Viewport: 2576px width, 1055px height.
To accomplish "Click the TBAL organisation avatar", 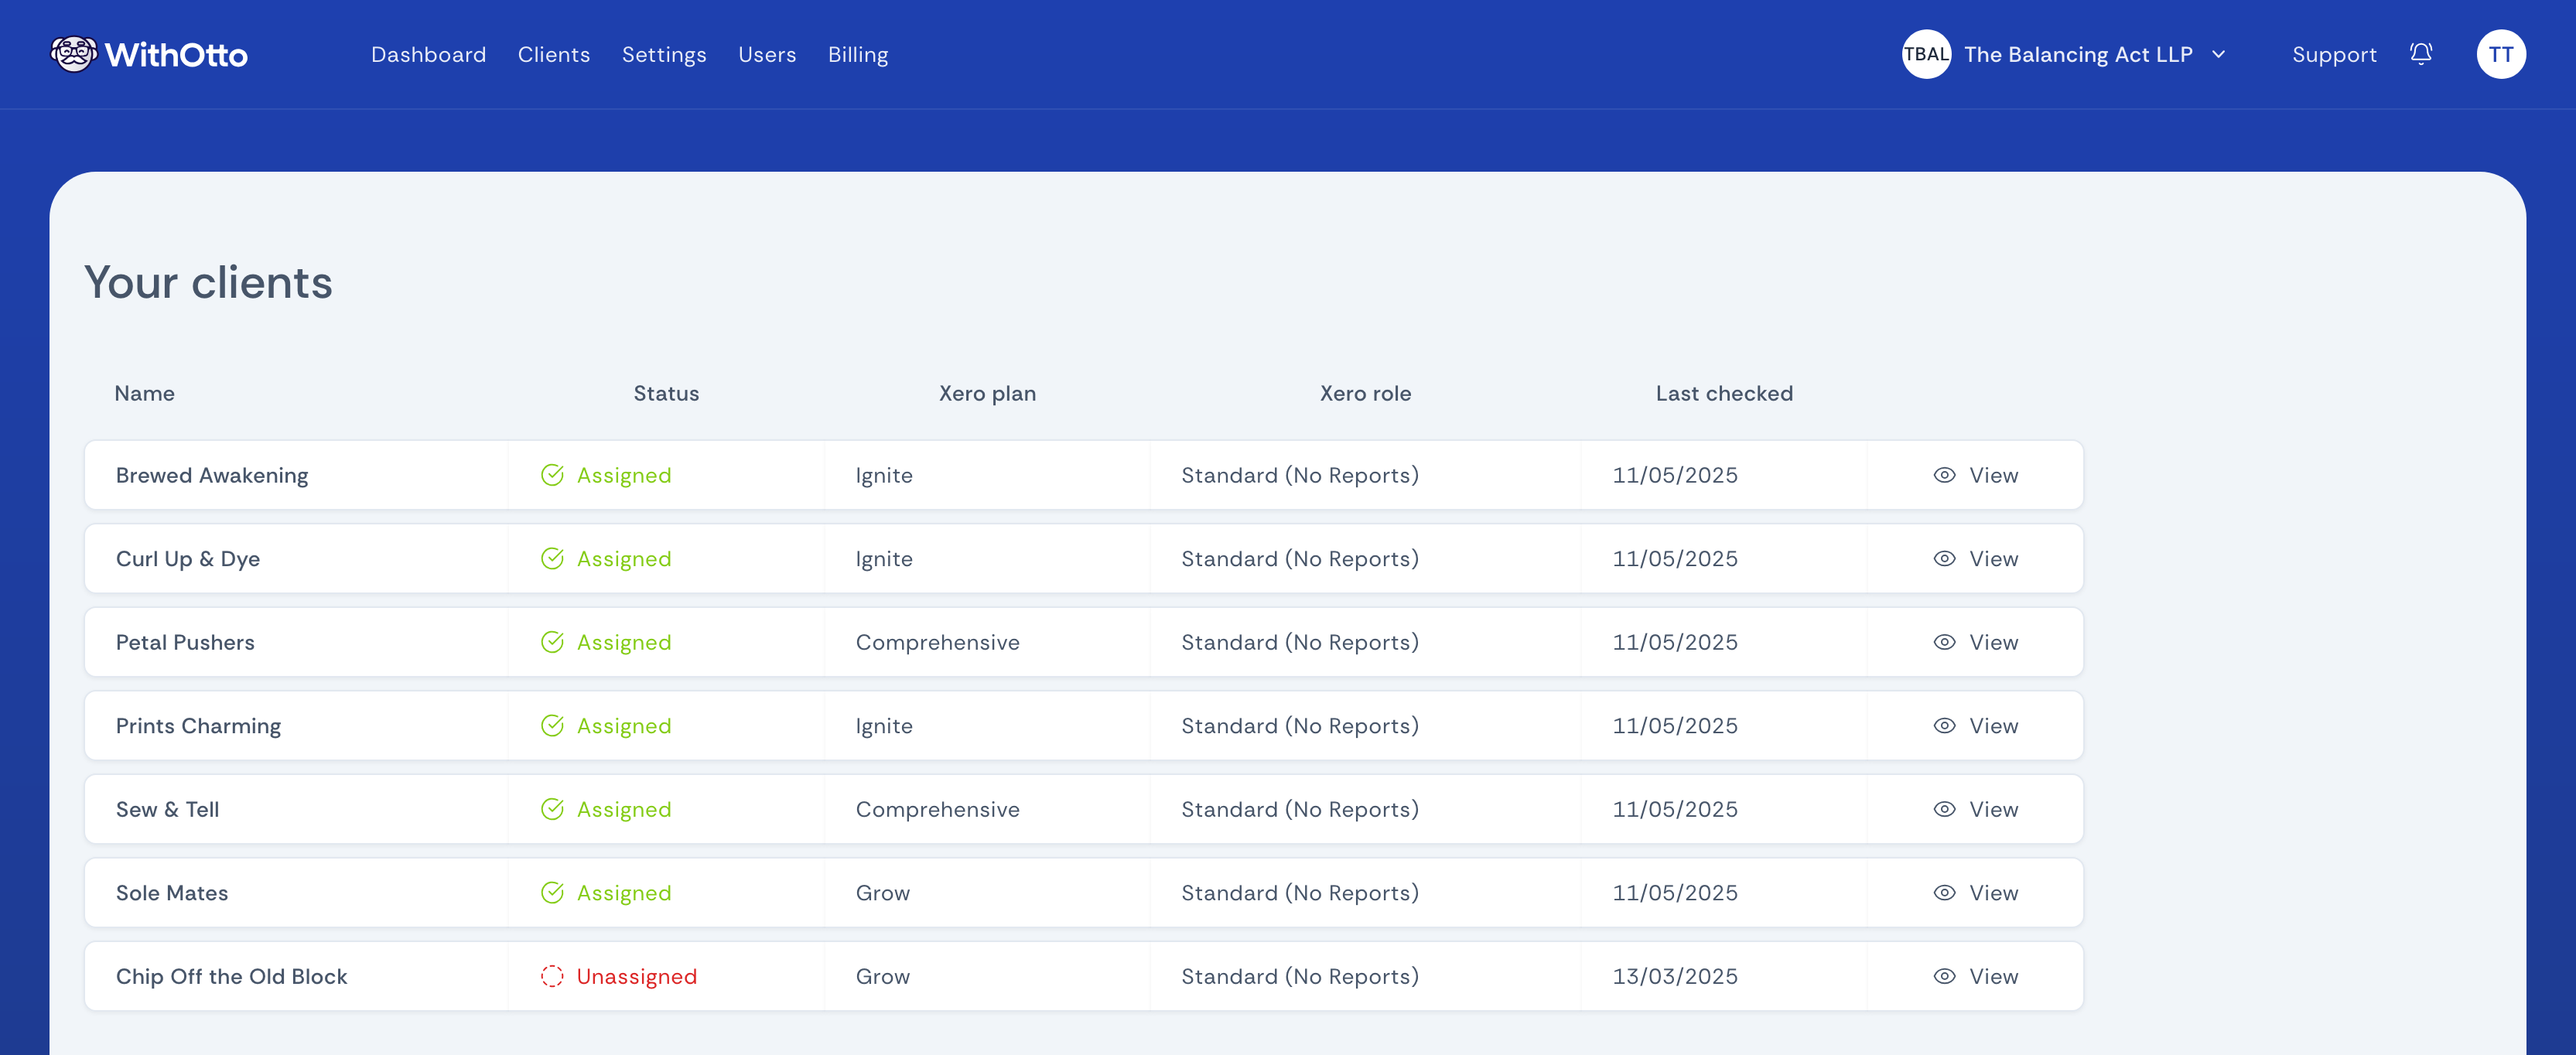I will click(x=1925, y=54).
